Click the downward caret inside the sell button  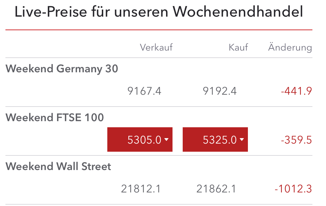click(166, 139)
